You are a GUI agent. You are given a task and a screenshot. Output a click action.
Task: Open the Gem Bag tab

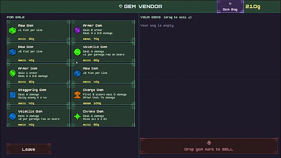[x=230, y=6]
